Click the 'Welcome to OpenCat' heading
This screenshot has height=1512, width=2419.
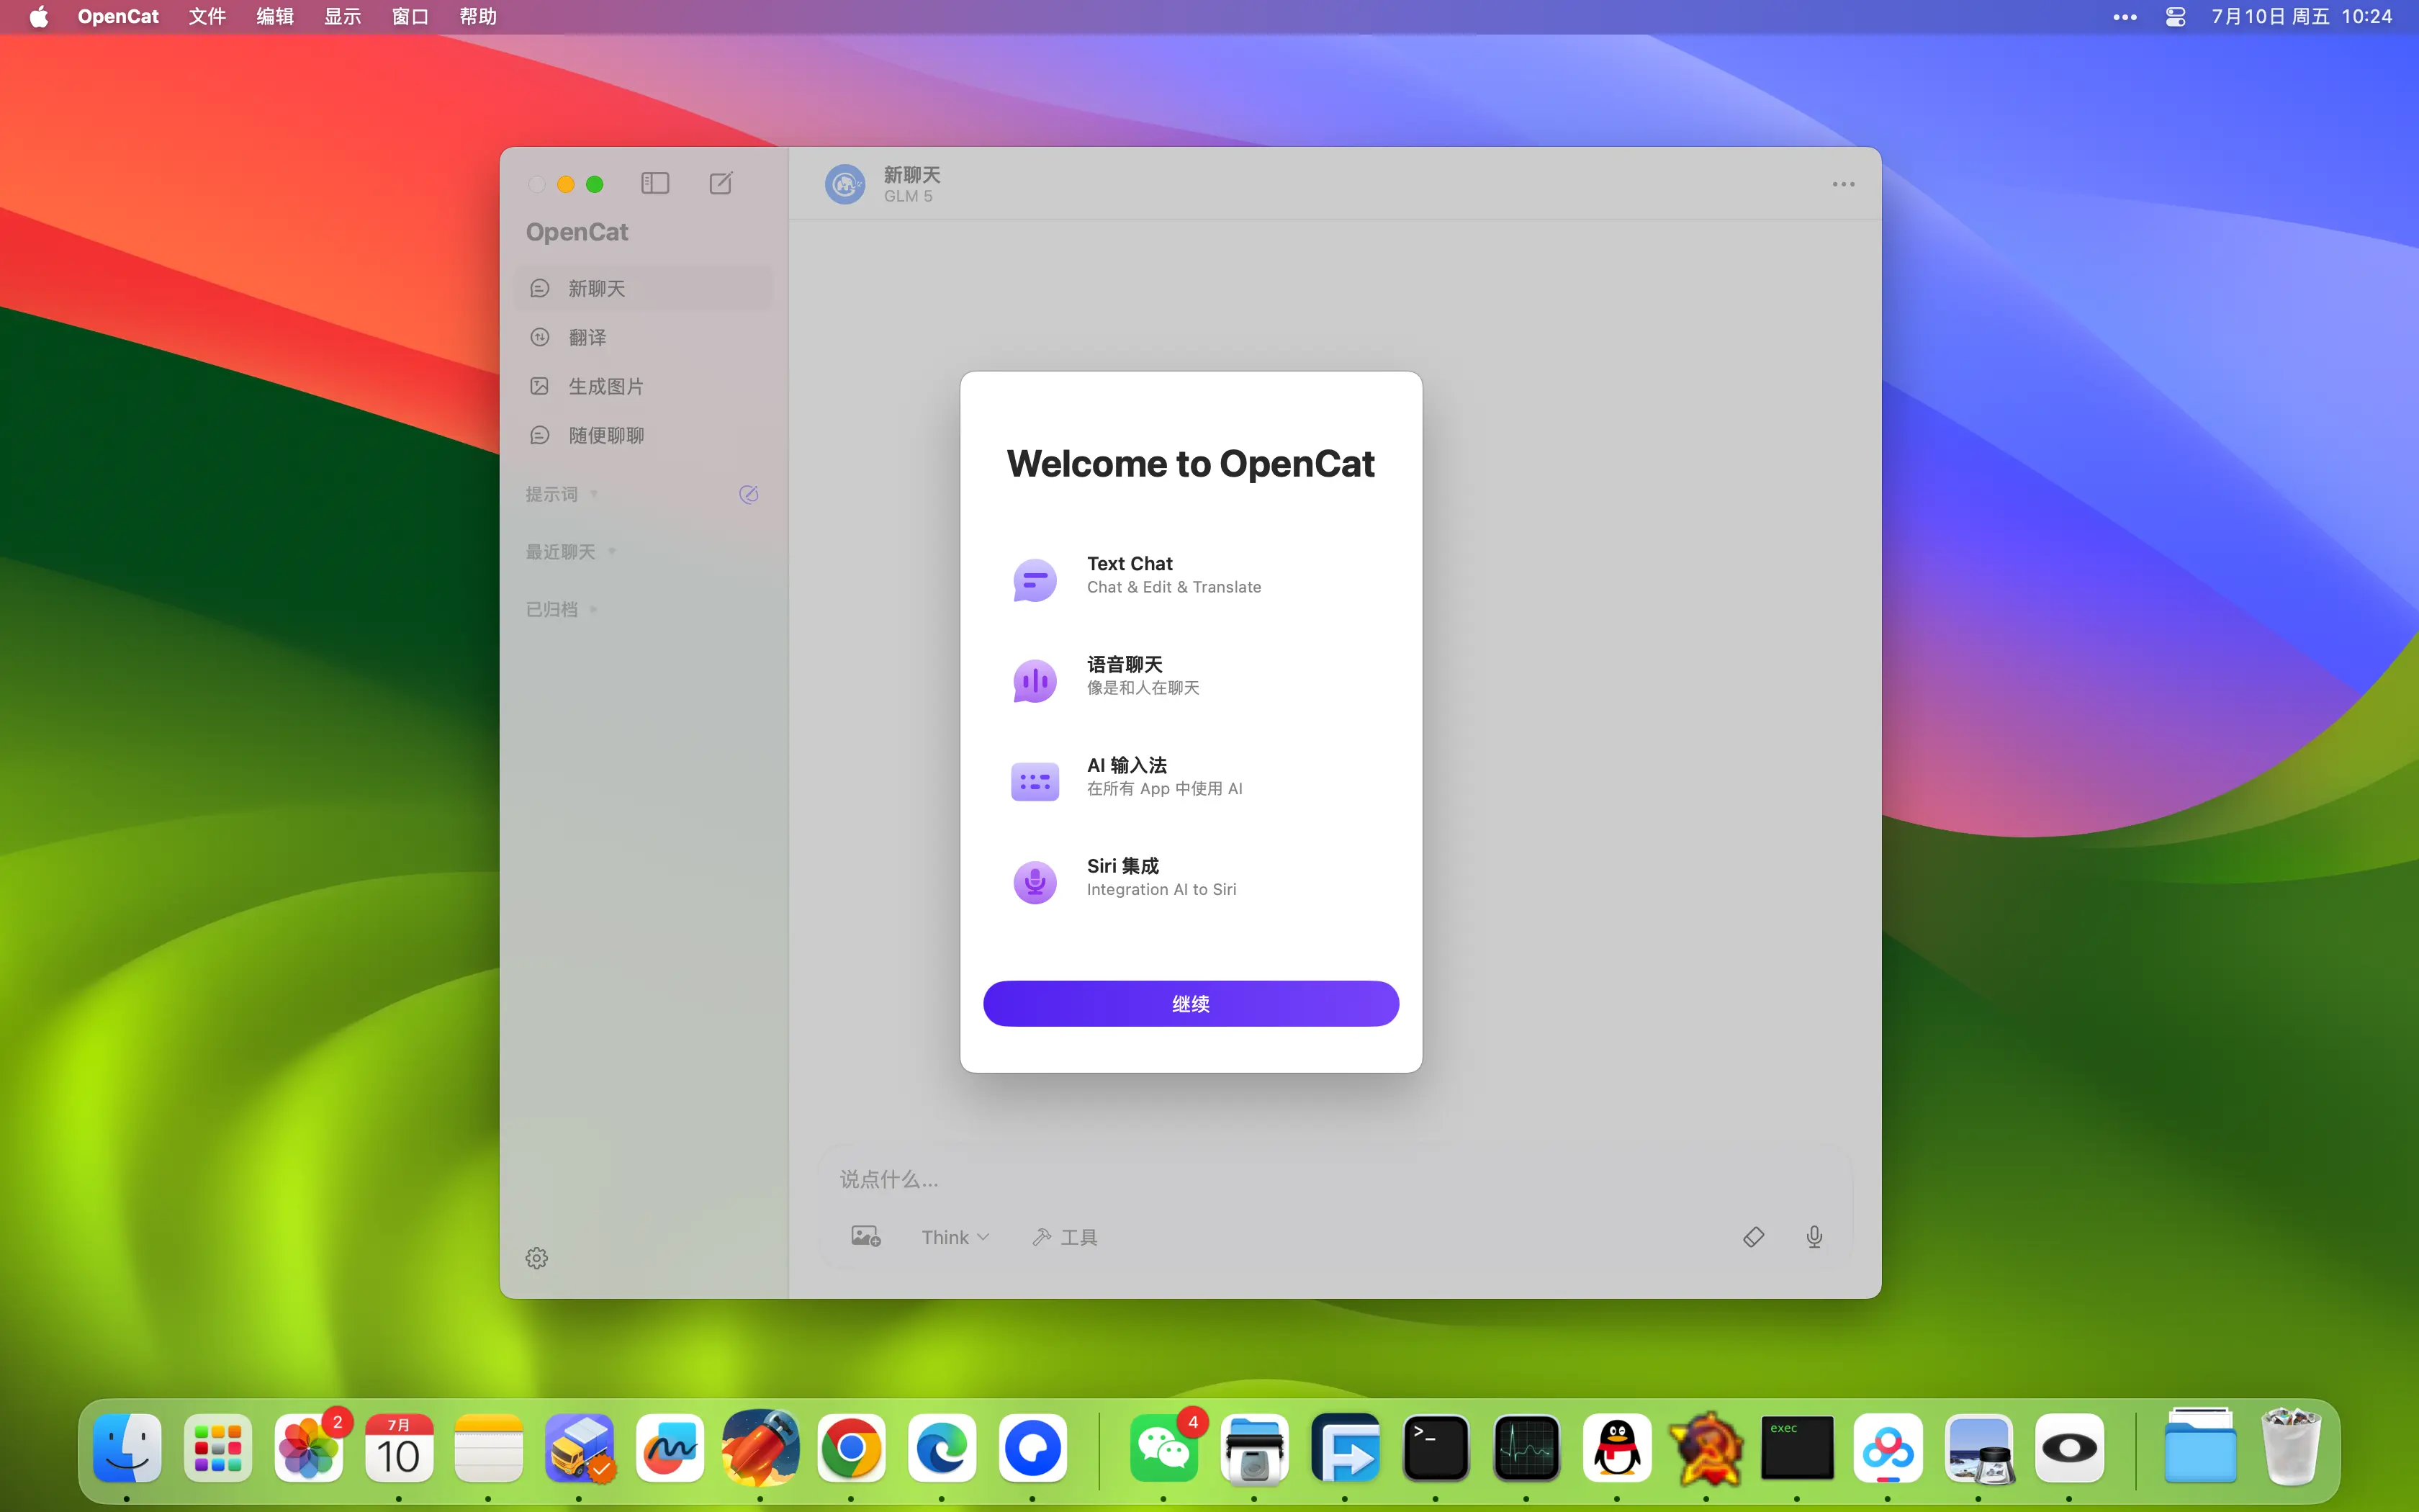point(1191,463)
